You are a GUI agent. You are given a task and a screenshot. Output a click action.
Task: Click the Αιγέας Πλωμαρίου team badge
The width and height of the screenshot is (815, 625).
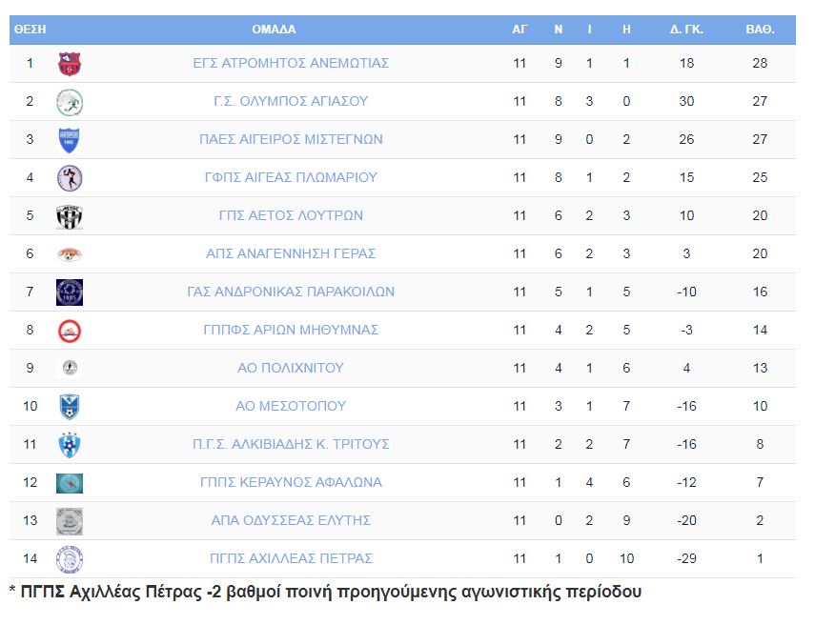[x=70, y=178]
